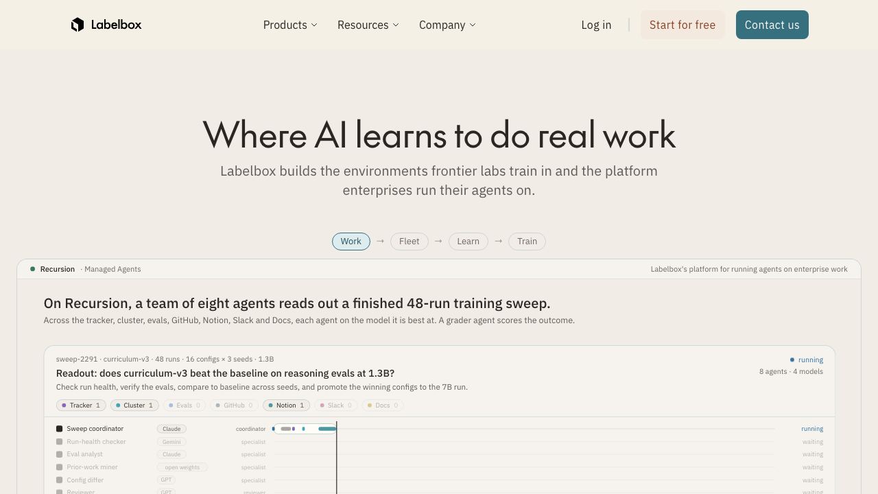Click the blue running dot in sweep header
The image size is (878, 494).
(x=792, y=360)
